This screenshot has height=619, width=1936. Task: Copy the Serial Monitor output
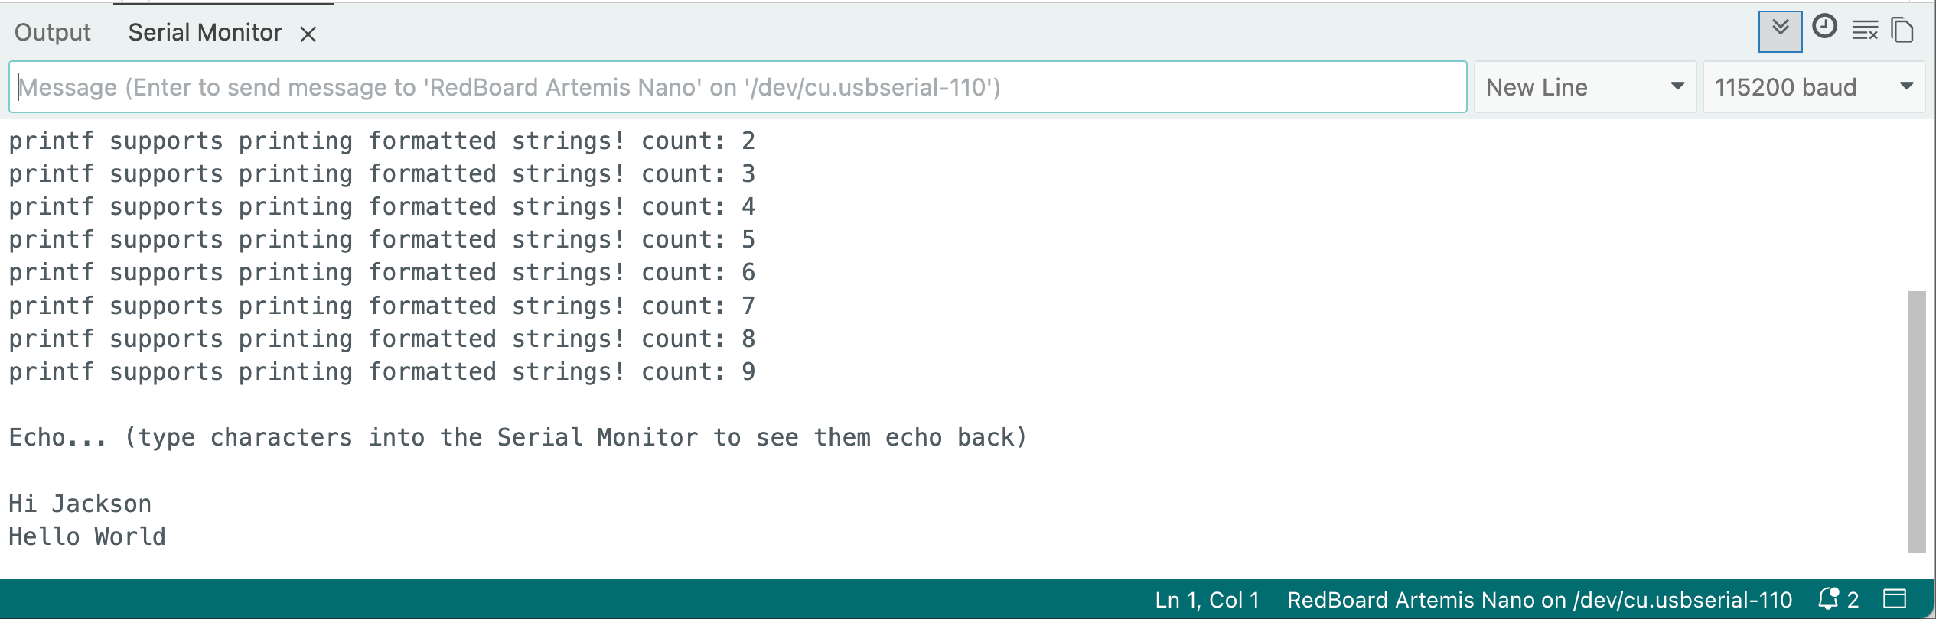point(1902,29)
